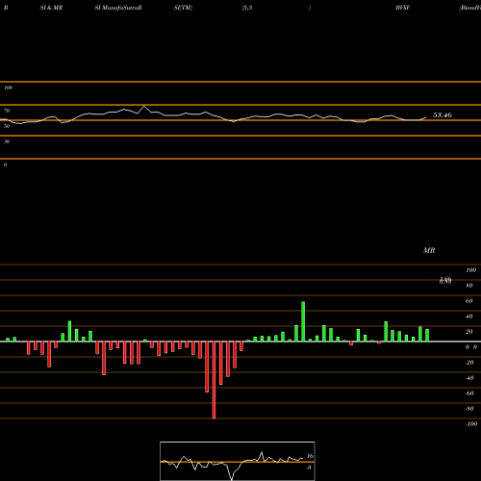Click the 53.46 RSI value
The width and height of the screenshot is (481, 481).
click(x=443, y=114)
